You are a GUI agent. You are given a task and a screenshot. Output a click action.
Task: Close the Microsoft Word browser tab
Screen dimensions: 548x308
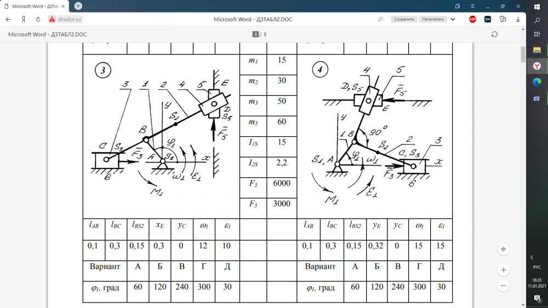pyautogui.click(x=63, y=6)
